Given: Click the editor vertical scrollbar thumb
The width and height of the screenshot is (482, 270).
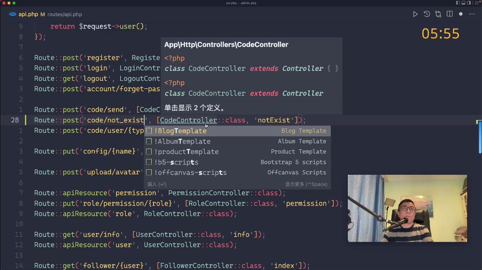Looking at the screenshot, I should [x=480, y=137].
